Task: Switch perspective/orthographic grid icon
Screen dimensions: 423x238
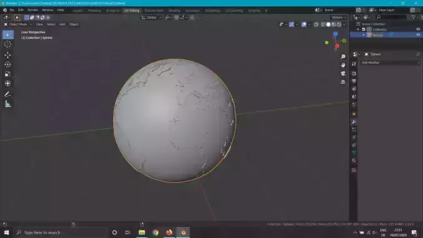Action: (x=343, y=82)
